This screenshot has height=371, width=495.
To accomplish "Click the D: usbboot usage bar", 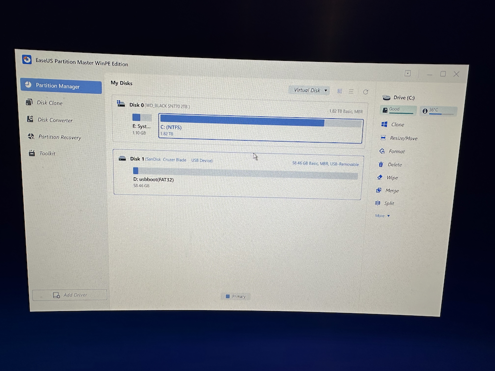I will pos(246,173).
